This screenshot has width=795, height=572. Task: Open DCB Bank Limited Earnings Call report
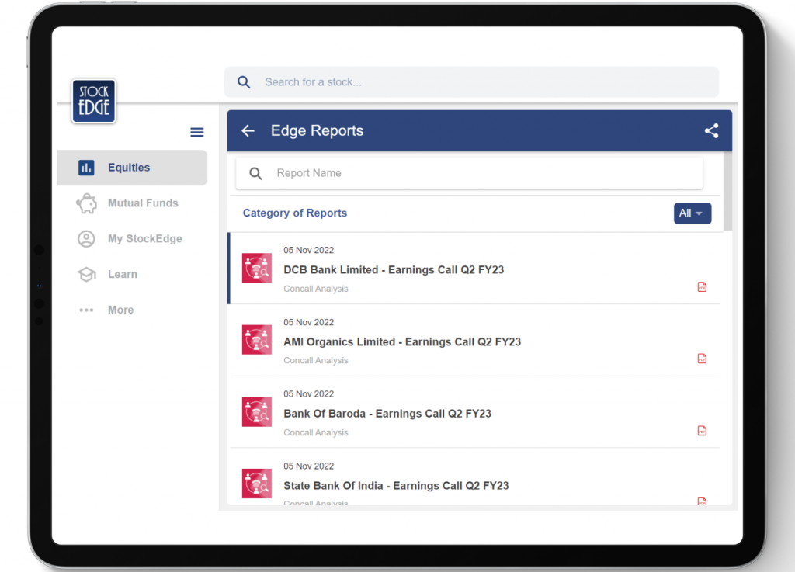click(475, 269)
